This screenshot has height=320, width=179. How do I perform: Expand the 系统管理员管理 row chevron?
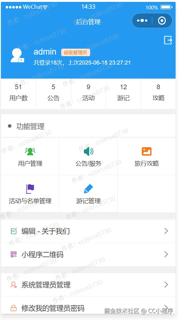[x=166, y=285]
